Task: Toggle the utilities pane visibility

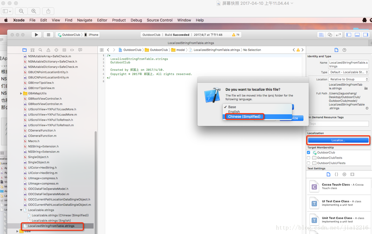Action: click(x=366, y=35)
